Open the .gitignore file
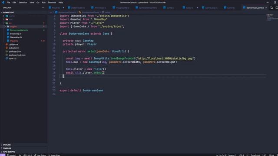This screenshot has height=156, width=278. [x=13, y=44]
